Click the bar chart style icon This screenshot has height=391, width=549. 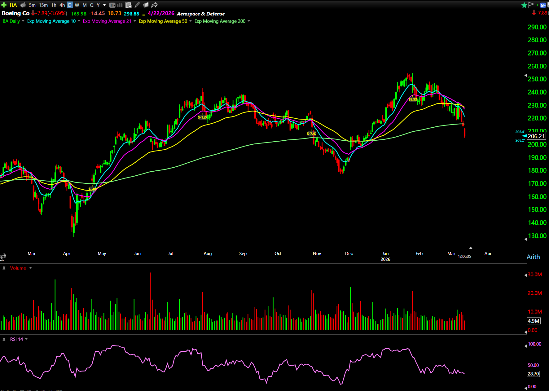click(120, 5)
